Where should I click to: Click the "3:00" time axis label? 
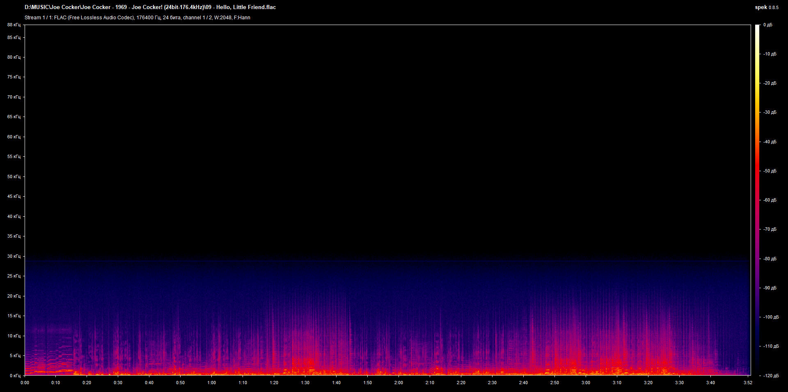tap(586, 383)
